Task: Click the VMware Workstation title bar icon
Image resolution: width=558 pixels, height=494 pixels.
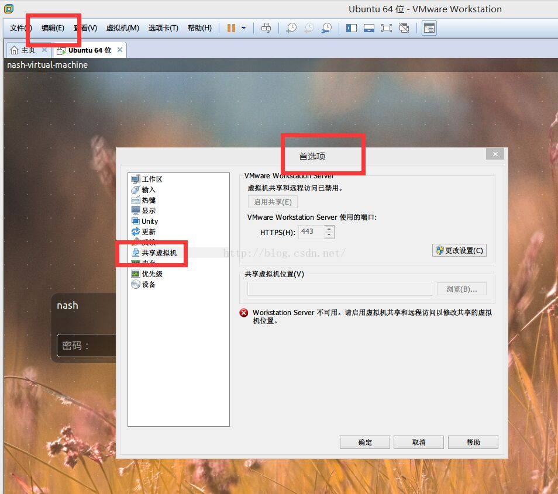Action: point(9,8)
